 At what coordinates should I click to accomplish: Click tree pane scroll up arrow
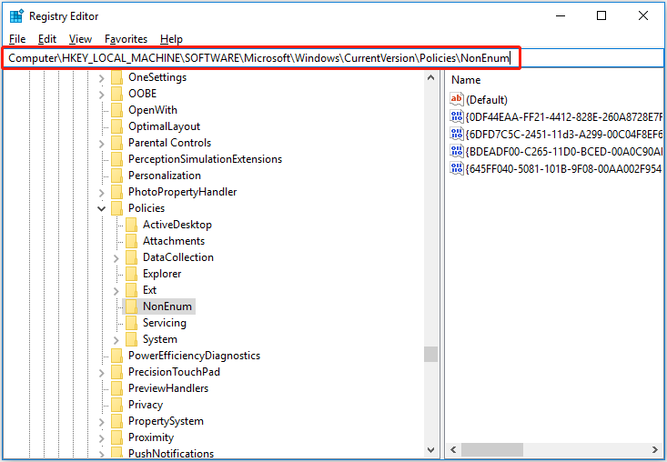point(431,78)
